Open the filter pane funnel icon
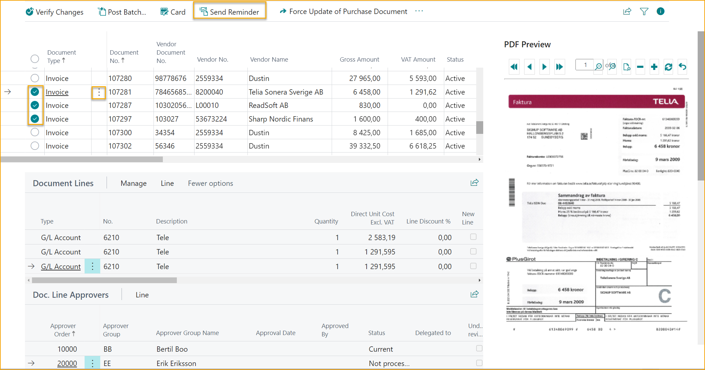705x370 pixels. 644,12
